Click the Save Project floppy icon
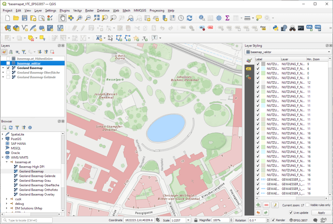The width and height of the screenshot is (333, 224). coord(24,18)
